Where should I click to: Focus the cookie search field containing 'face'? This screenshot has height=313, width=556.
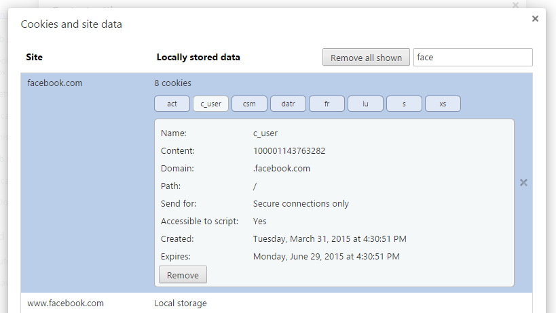tap(472, 58)
